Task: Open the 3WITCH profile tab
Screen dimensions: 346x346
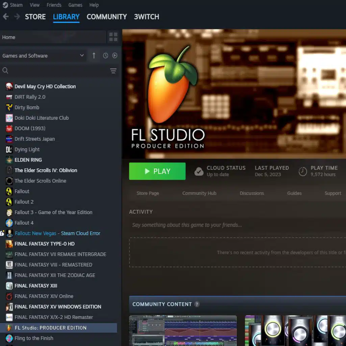Action: click(x=147, y=17)
